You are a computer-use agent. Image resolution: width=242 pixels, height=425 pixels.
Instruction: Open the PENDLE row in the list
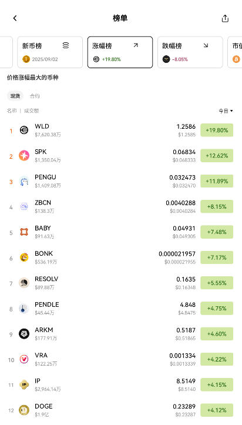coord(121,309)
